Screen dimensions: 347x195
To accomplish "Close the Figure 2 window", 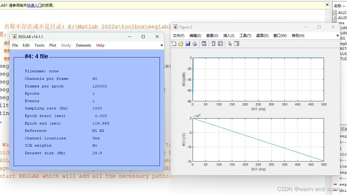I will tap(333, 27).
